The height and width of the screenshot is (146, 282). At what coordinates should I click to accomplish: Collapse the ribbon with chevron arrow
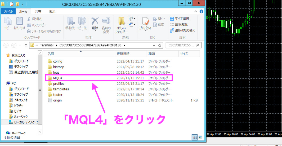[x=196, y=12]
